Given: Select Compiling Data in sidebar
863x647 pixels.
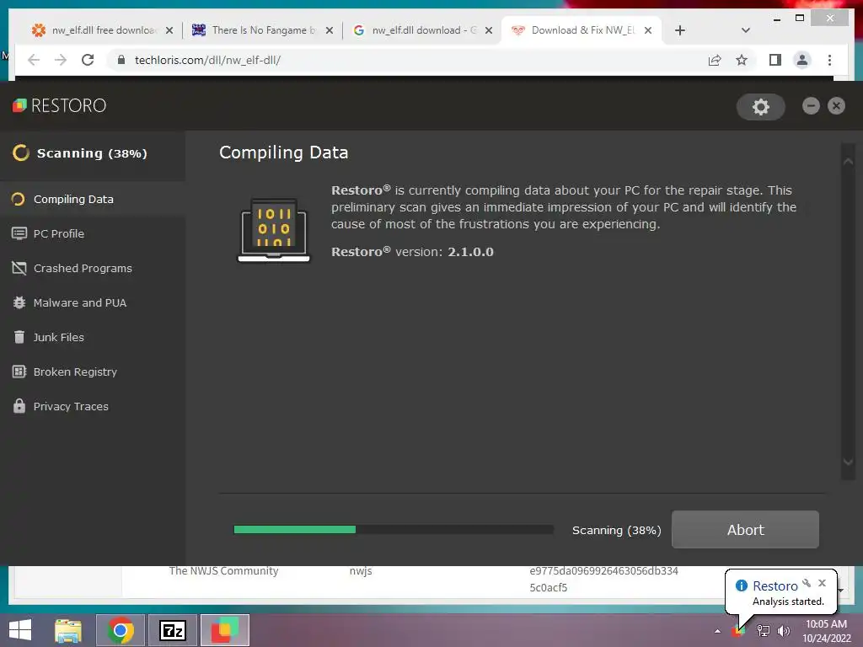Looking at the screenshot, I should (93, 199).
